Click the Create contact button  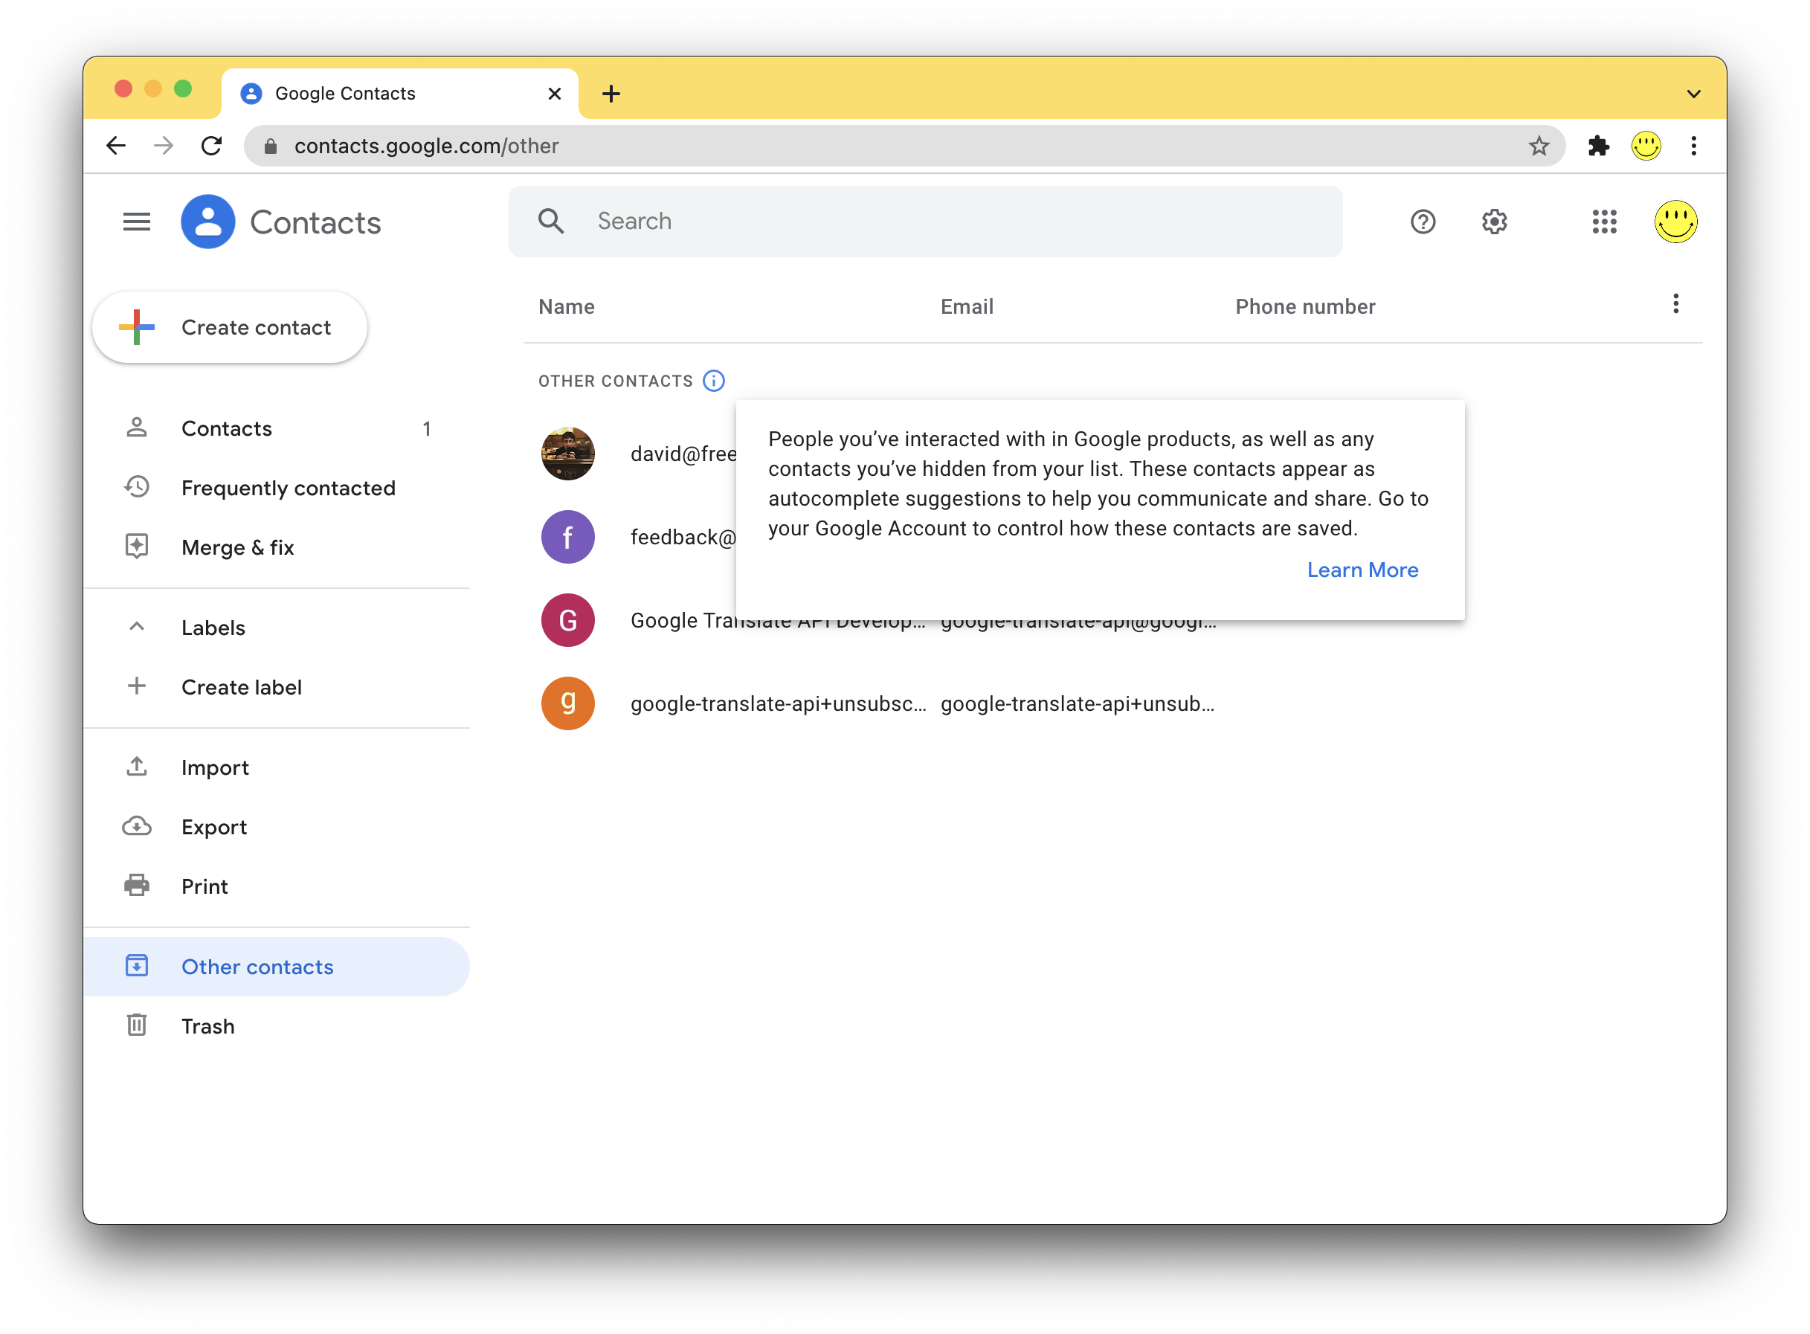(229, 327)
